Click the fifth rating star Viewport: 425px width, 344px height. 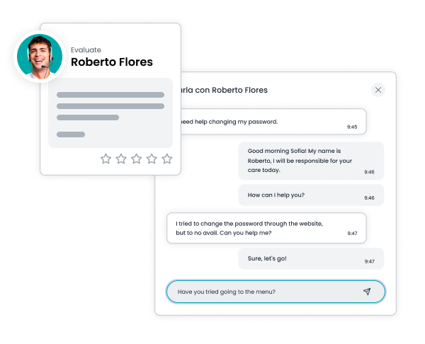click(167, 159)
